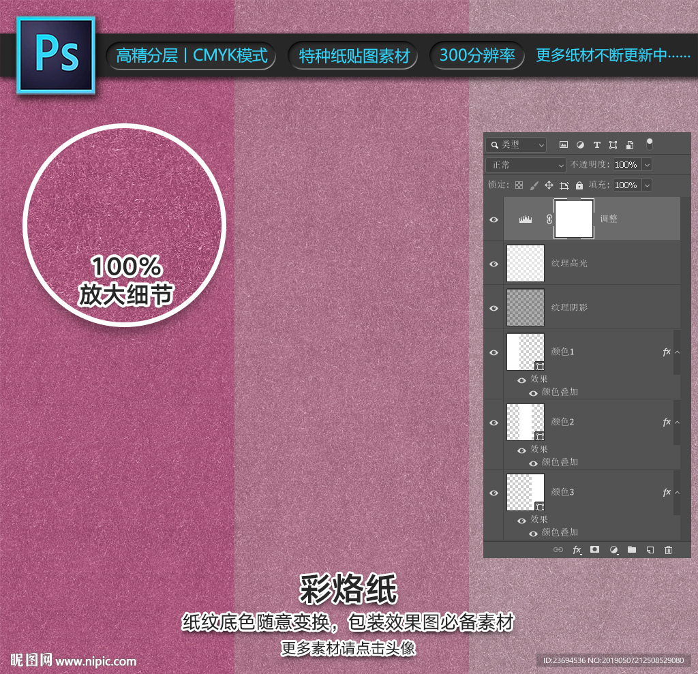Select the 颜色2 layer thumbnail
The image size is (698, 674).
pos(526,422)
